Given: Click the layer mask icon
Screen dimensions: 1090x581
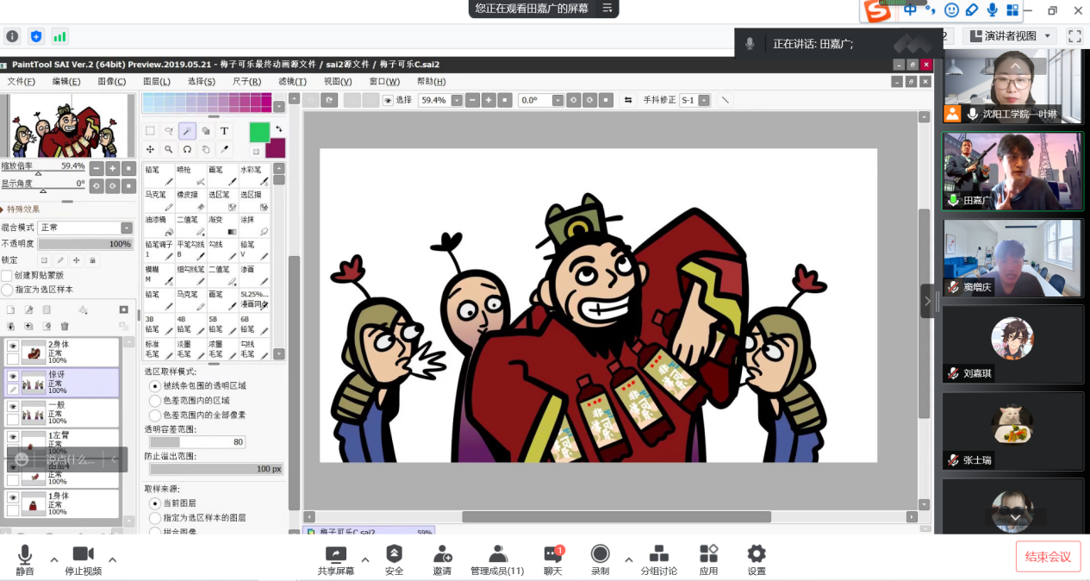Looking at the screenshot, I should 123,309.
